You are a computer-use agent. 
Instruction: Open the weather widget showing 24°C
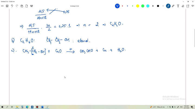tap(157, 107)
